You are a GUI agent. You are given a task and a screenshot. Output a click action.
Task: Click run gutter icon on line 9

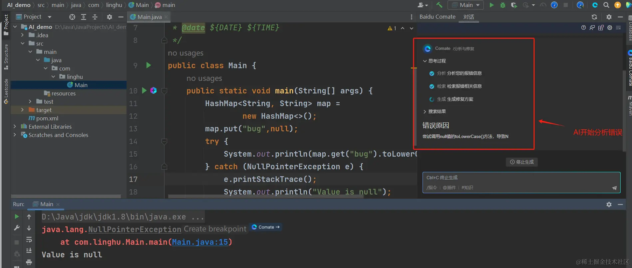coord(149,65)
